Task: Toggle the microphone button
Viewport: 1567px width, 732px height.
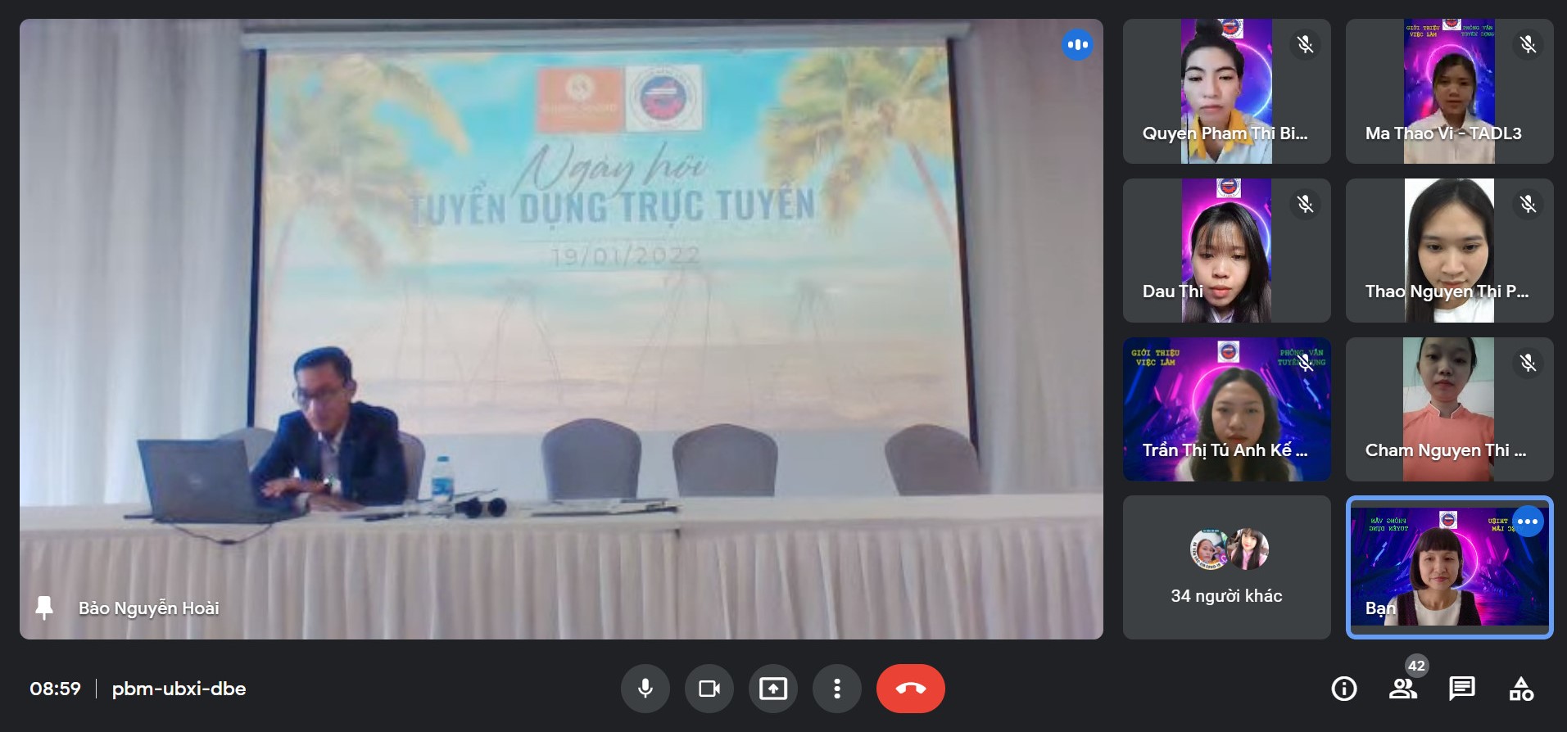Action: click(x=645, y=689)
